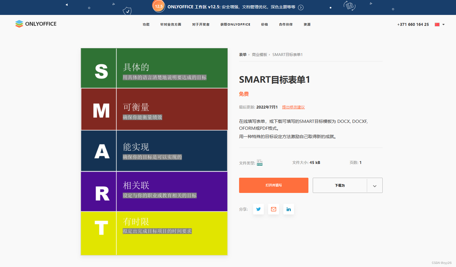Click the ONLYOFFICE 工作区 v12.5 banner text

[x=231, y=7]
